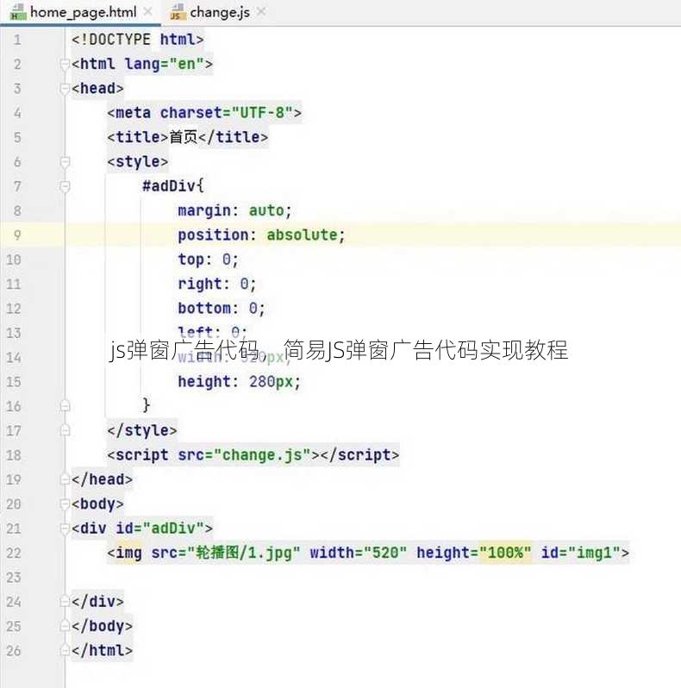This screenshot has width=681, height=688.
Task: Click fold marker at </body> on line 25
Action: coord(65,626)
